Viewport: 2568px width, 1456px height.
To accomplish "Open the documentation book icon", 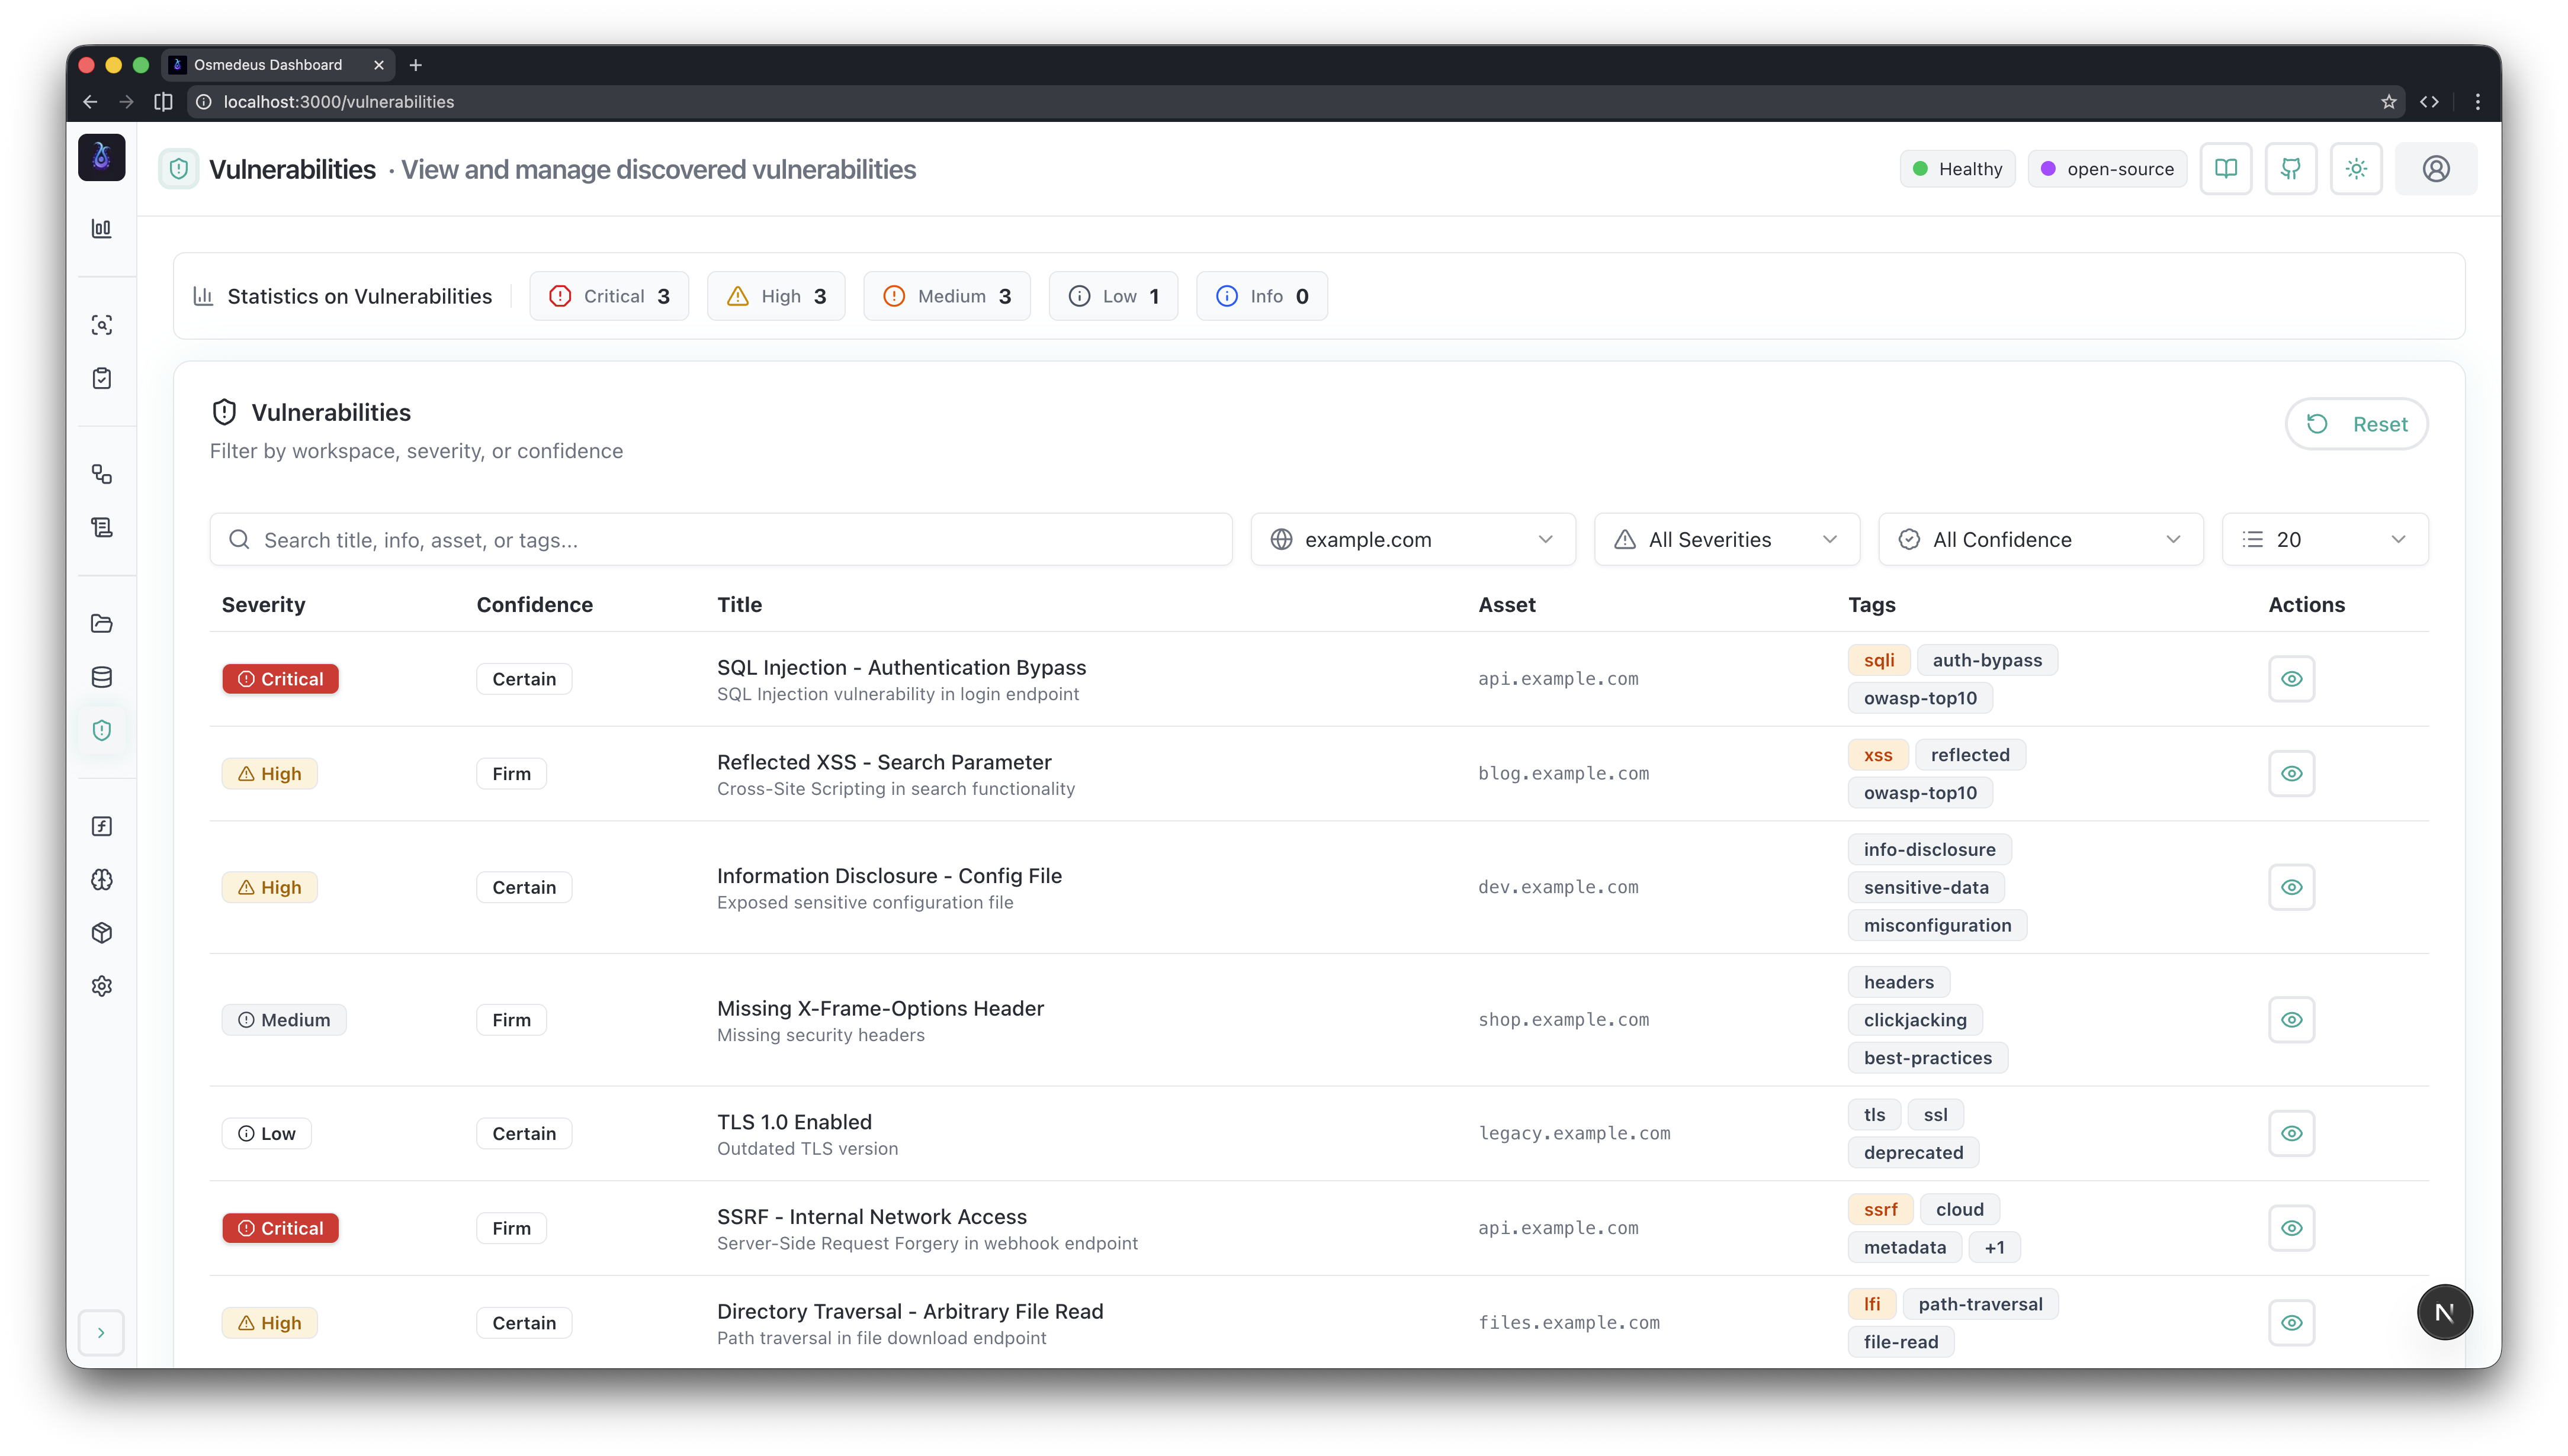I will [x=2226, y=168].
